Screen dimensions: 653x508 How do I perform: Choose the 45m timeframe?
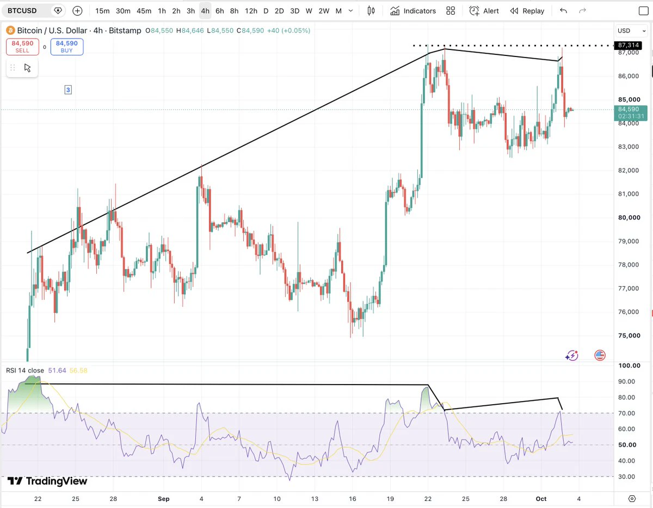coord(144,11)
